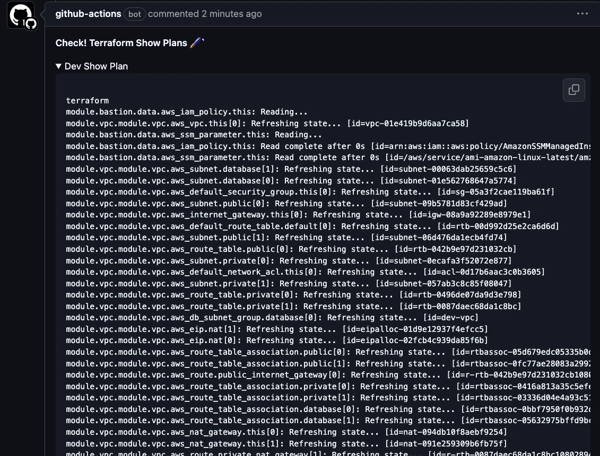Click the aws_ssm_parameter 'Read complete after 0s' line
Viewport: 600px width, 456px height.
(328, 157)
